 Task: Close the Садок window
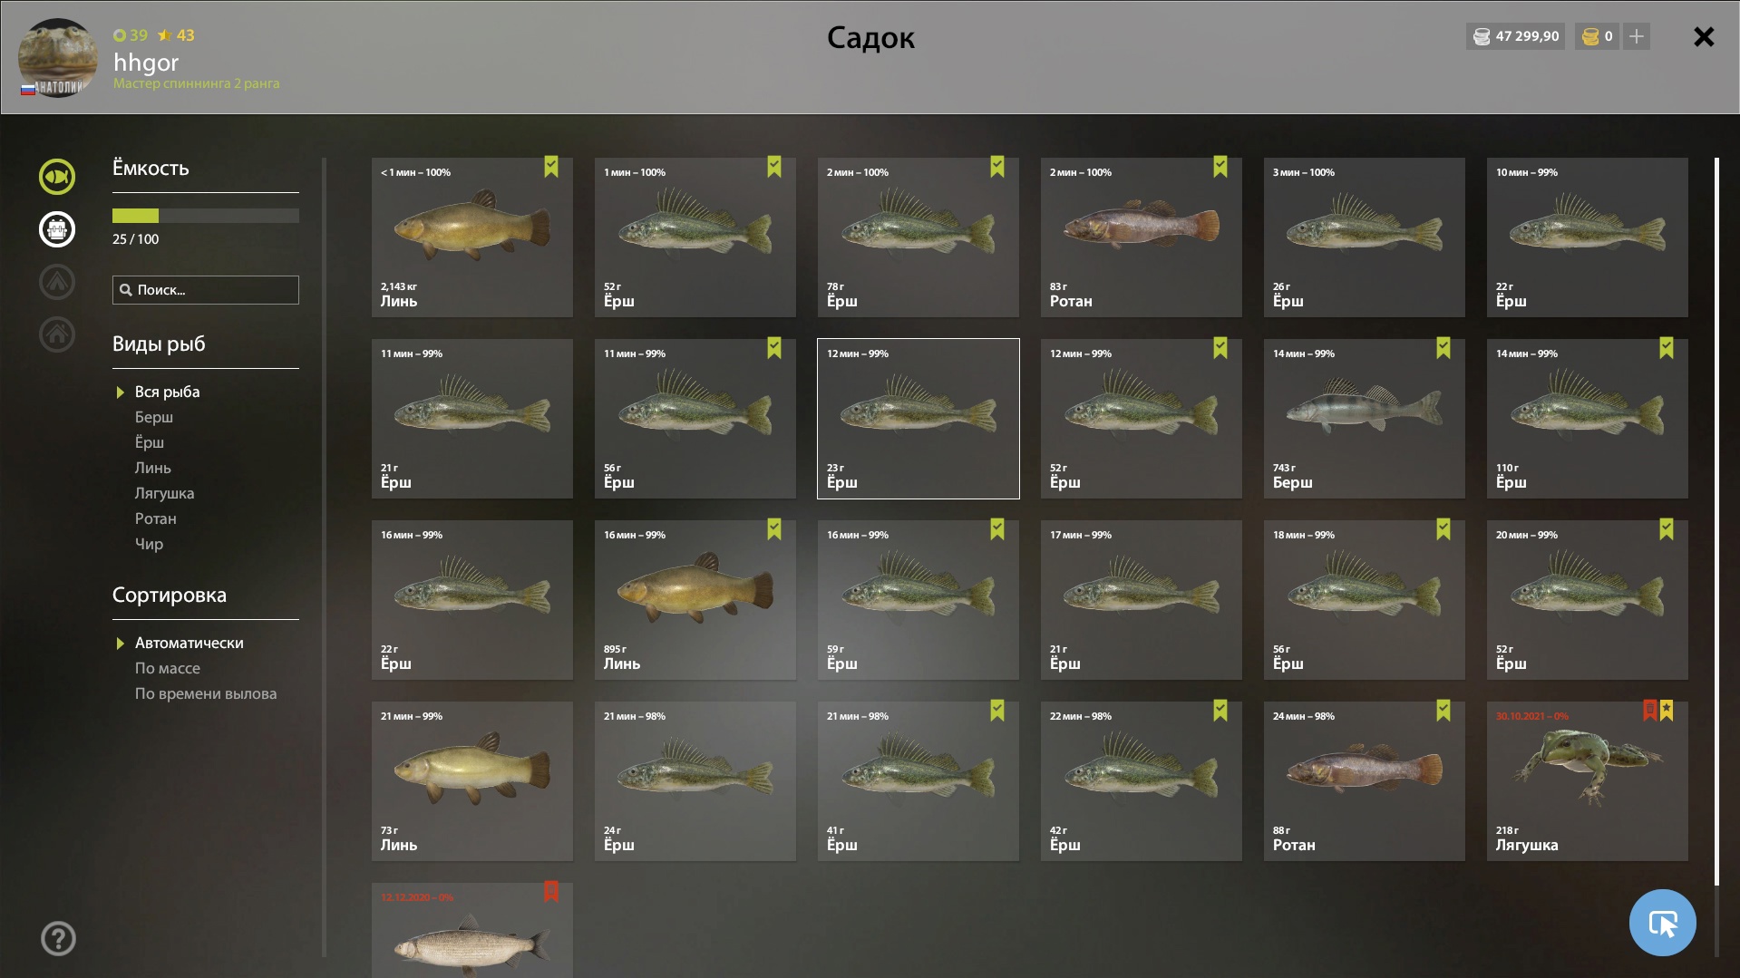tap(1704, 36)
